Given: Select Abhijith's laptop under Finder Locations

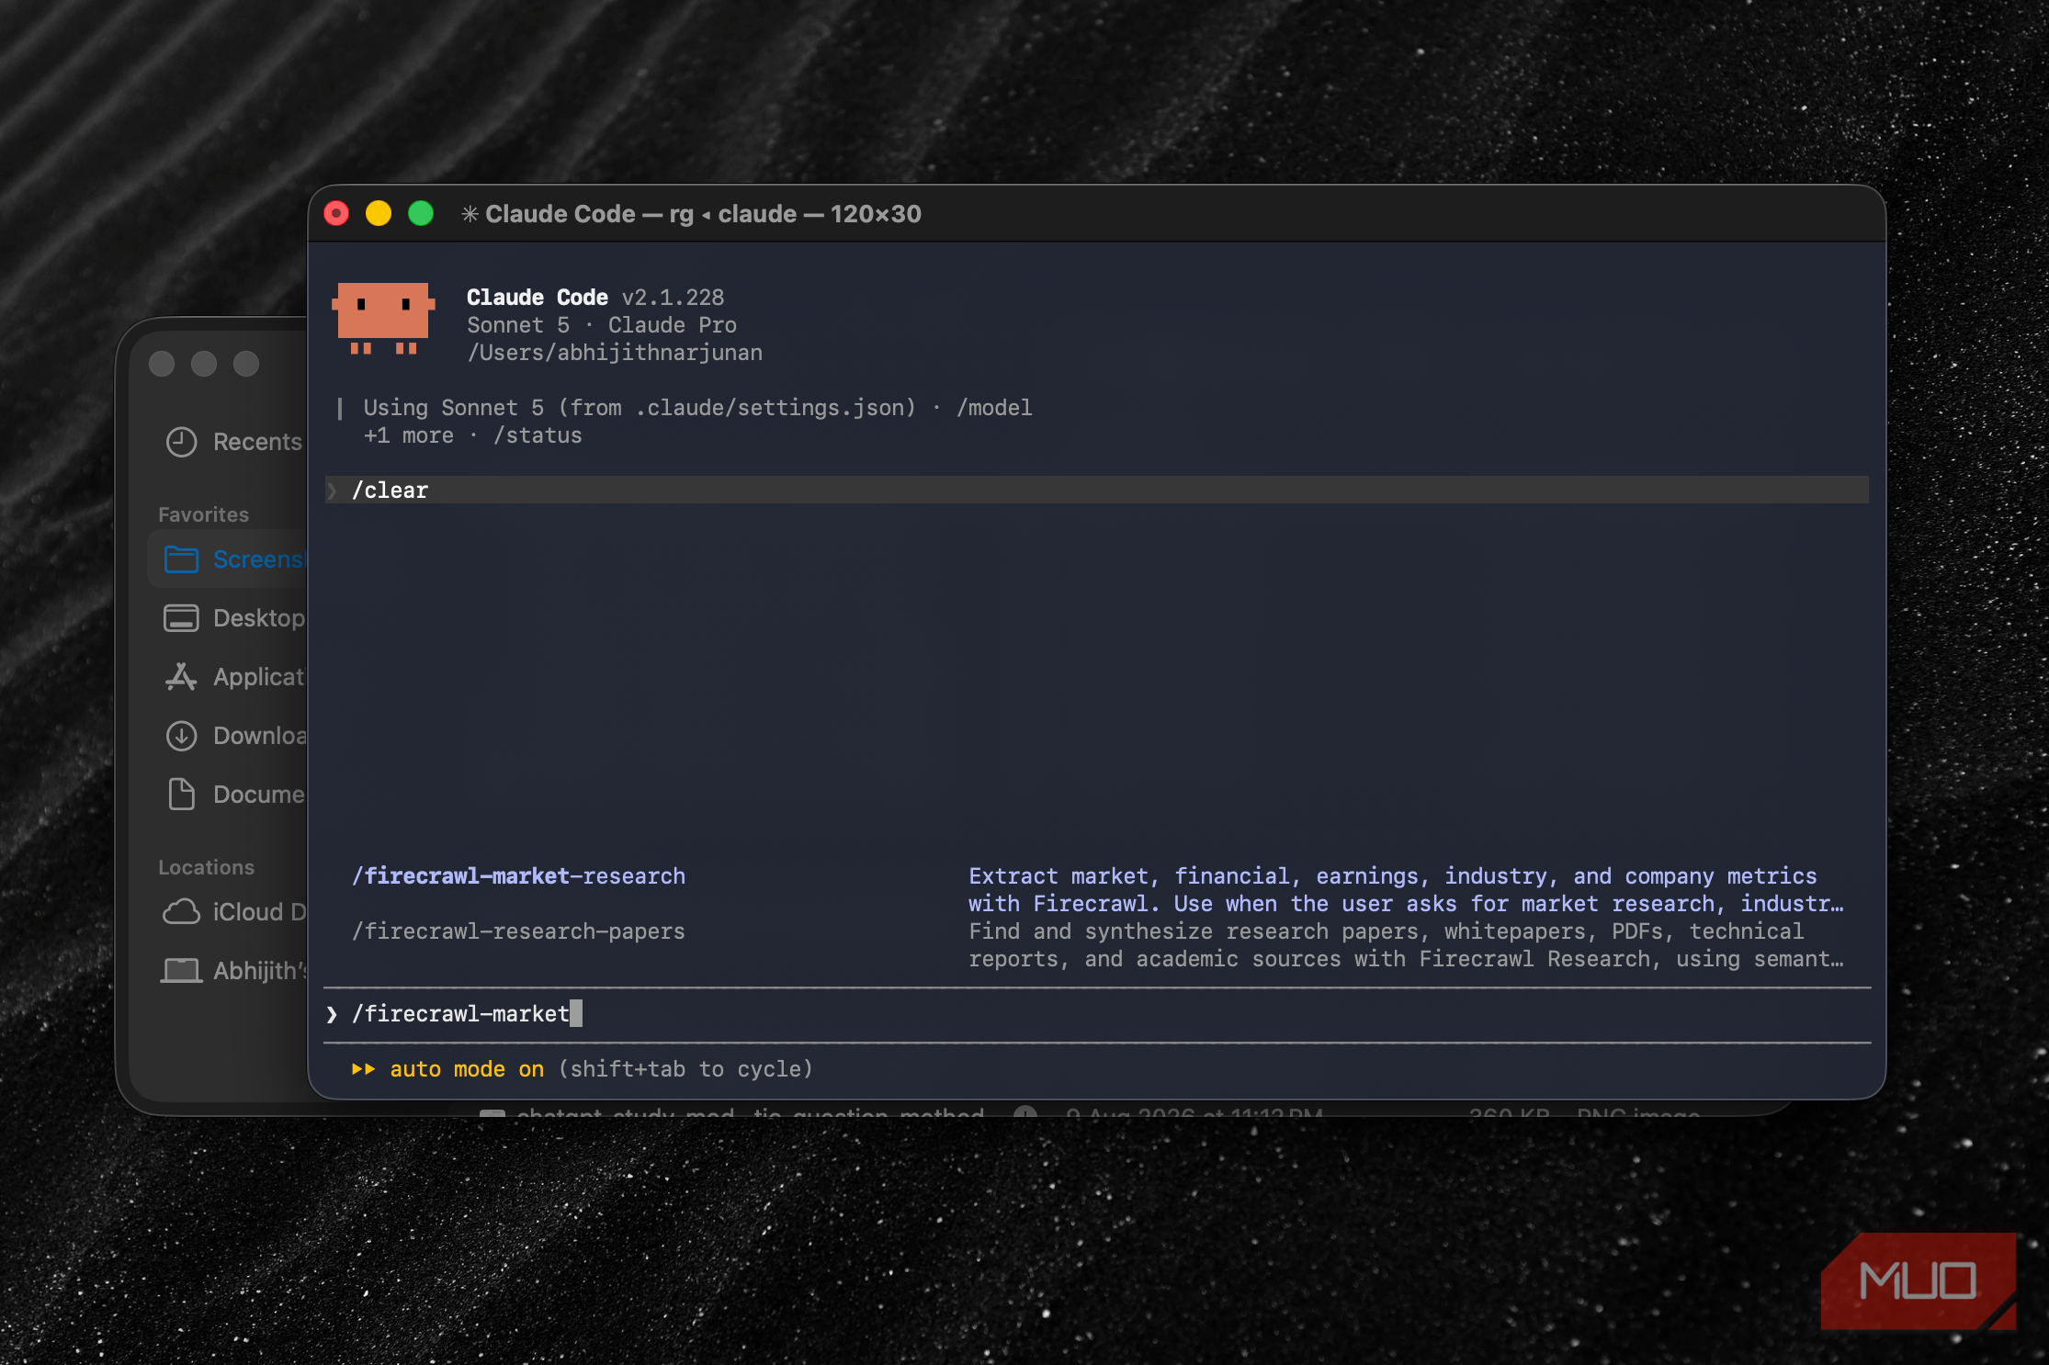Looking at the screenshot, I should click(x=233, y=971).
